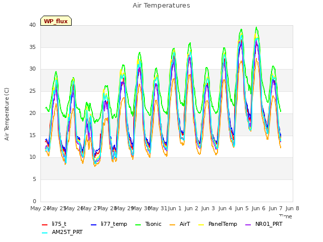Click the Jun 2 x-axis label
The height and width of the screenshot is (242, 323).
click(191, 208)
